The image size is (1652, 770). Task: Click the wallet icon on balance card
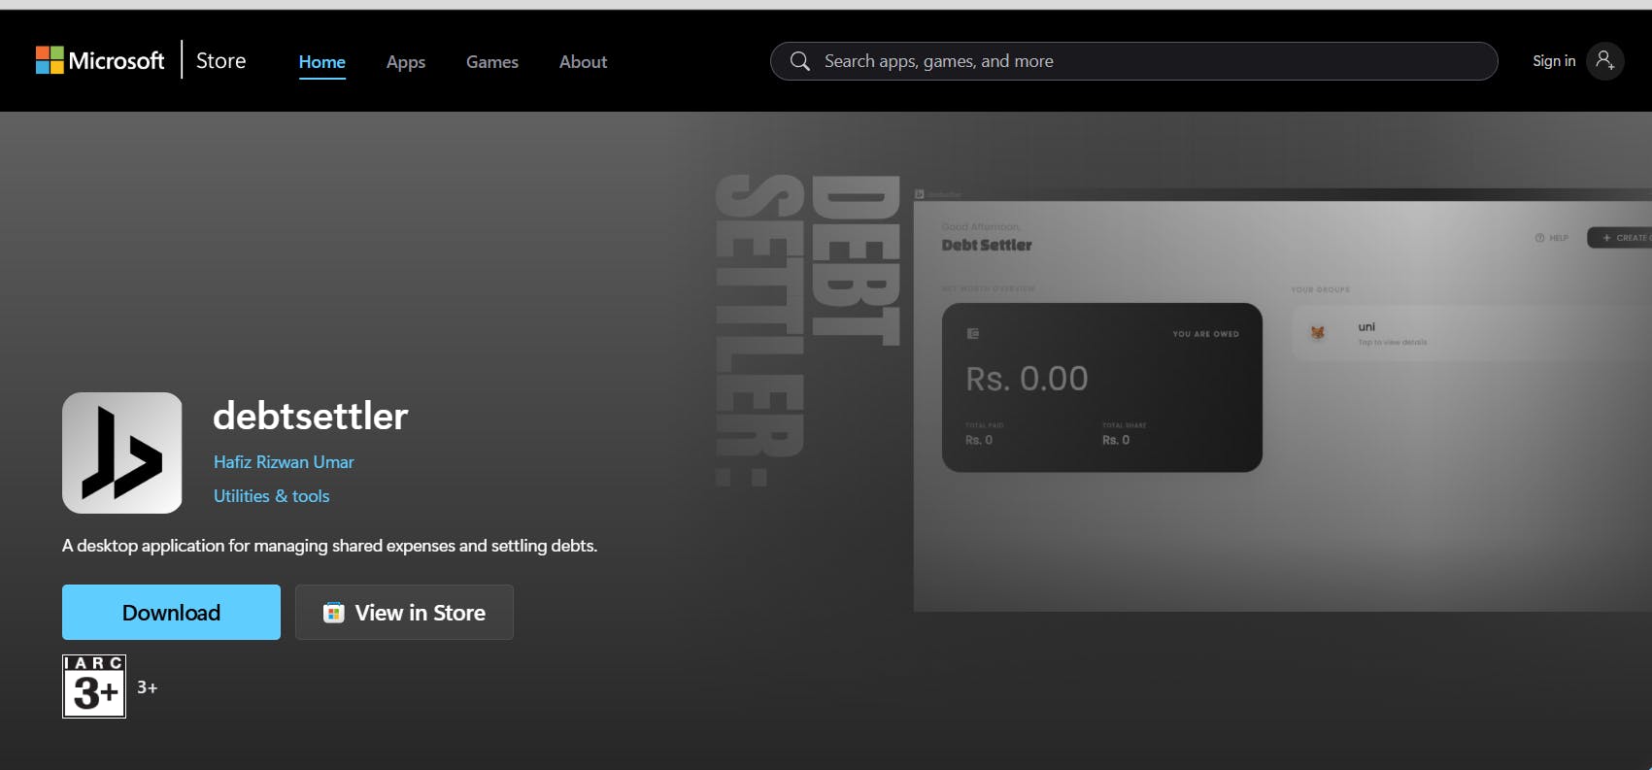coord(973,334)
